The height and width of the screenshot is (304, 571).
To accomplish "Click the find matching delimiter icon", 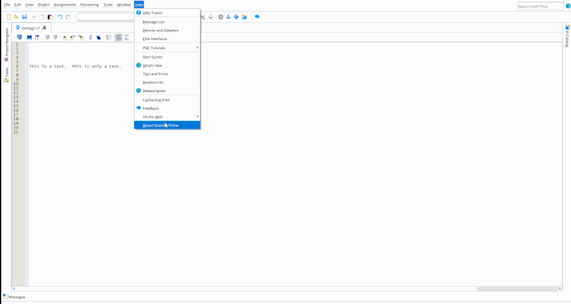I will 90,37.
